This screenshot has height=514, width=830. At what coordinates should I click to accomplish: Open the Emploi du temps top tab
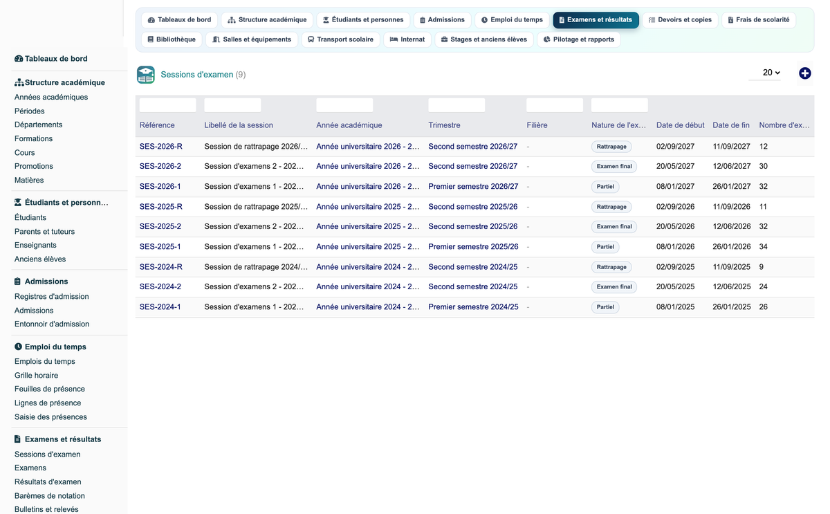click(512, 20)
